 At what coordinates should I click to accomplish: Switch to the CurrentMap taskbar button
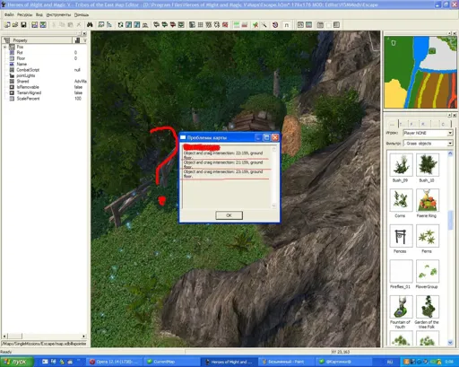[x=171, y=362]
